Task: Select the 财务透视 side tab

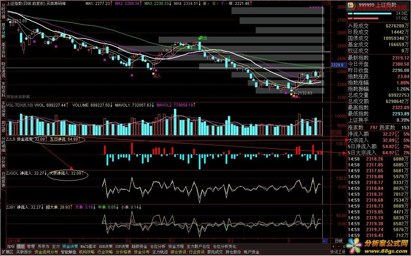Action: click(x=3, y=70)
